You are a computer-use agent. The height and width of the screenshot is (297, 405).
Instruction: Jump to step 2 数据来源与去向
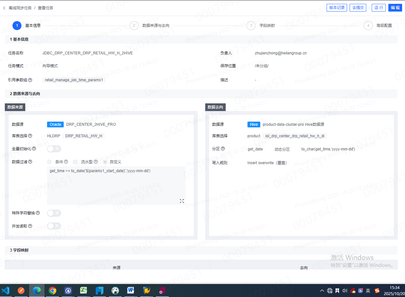coord(134,26)
